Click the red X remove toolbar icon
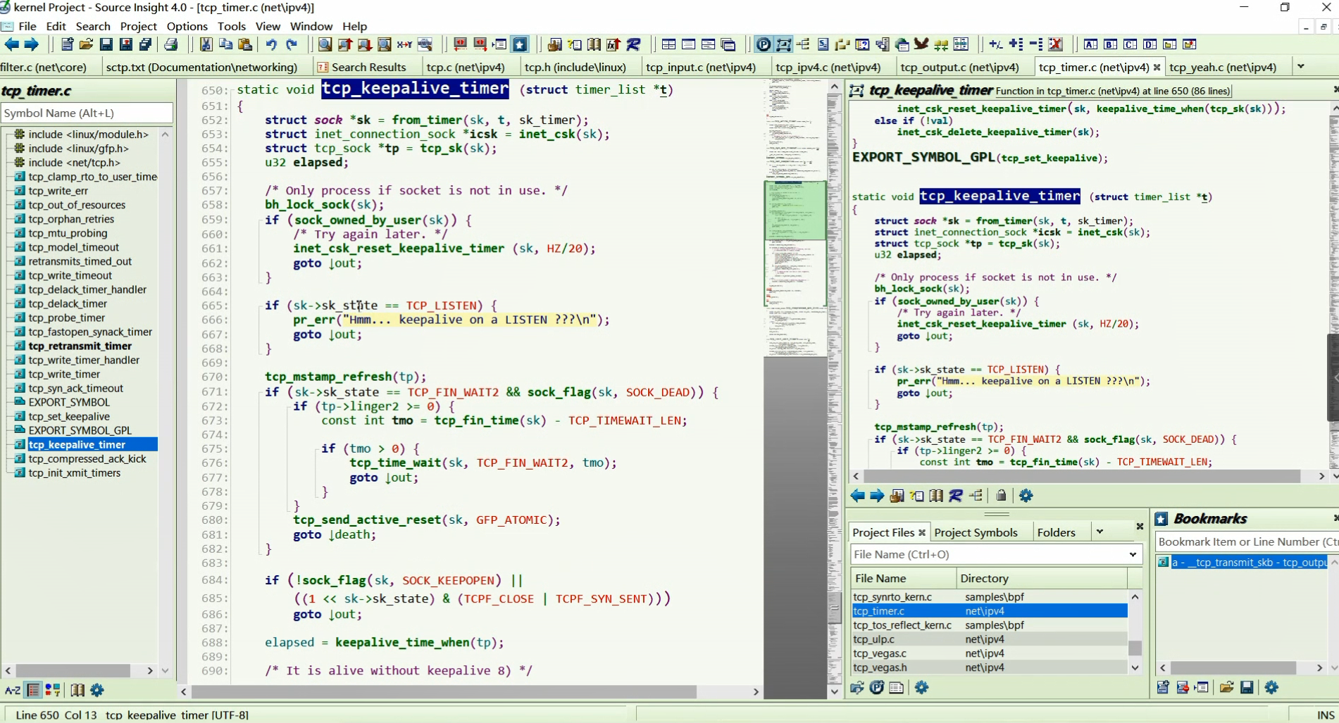 [1055, 44]
